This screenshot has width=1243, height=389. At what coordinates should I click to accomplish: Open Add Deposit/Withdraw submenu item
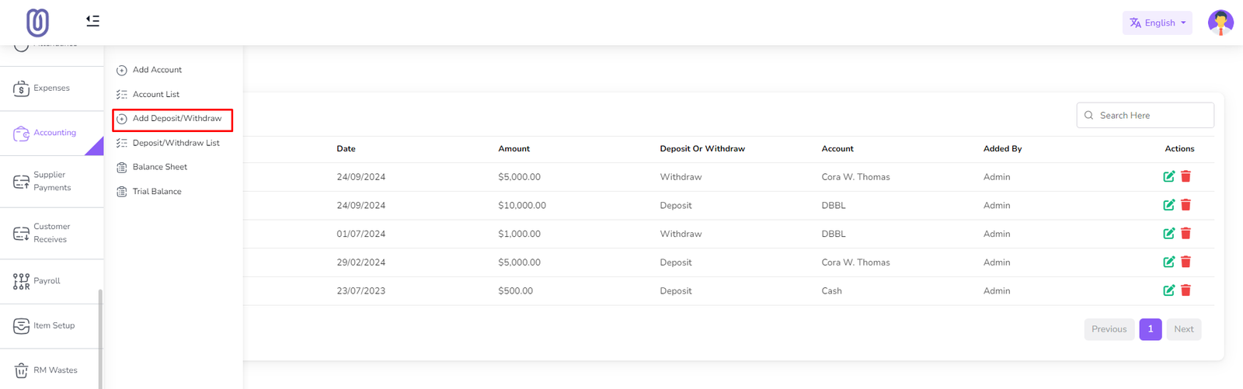point(176,119)
